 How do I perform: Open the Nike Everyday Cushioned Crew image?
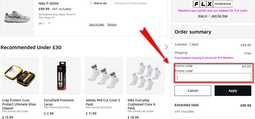click(145, 76)
